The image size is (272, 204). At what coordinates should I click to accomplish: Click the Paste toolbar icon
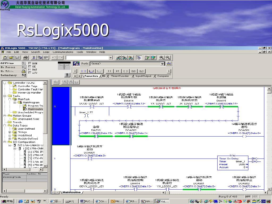tap(46, 58)
